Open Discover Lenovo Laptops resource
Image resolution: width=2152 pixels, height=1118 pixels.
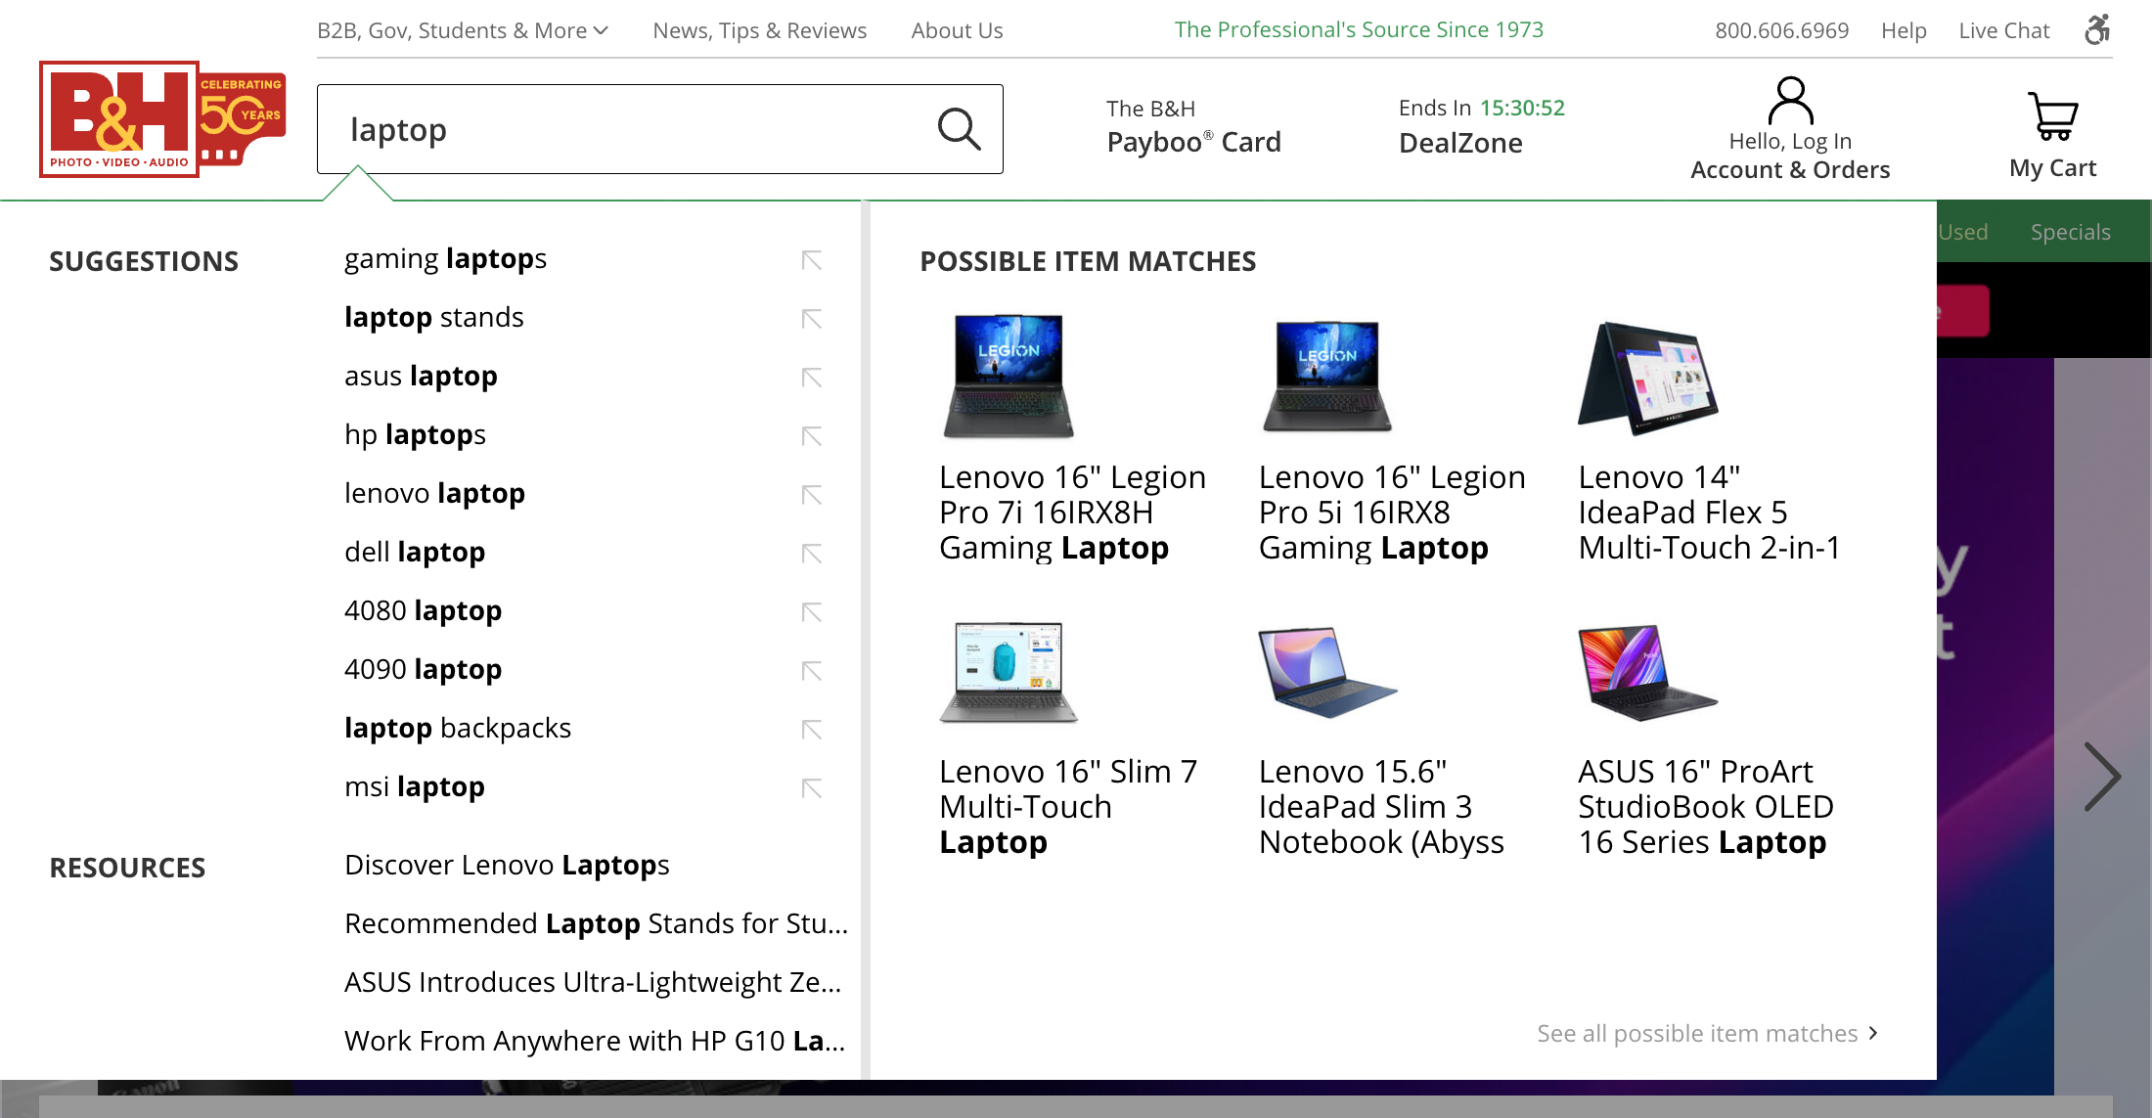click(506, 865)
